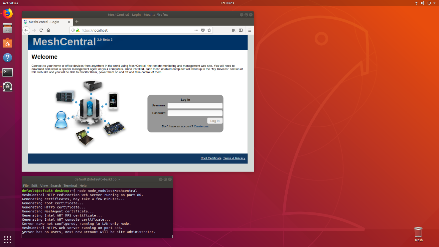Screen dimensions: 439x247
Task: Go to the Firefox home page button
Action: pyautogui.click(x=49, y=30)
